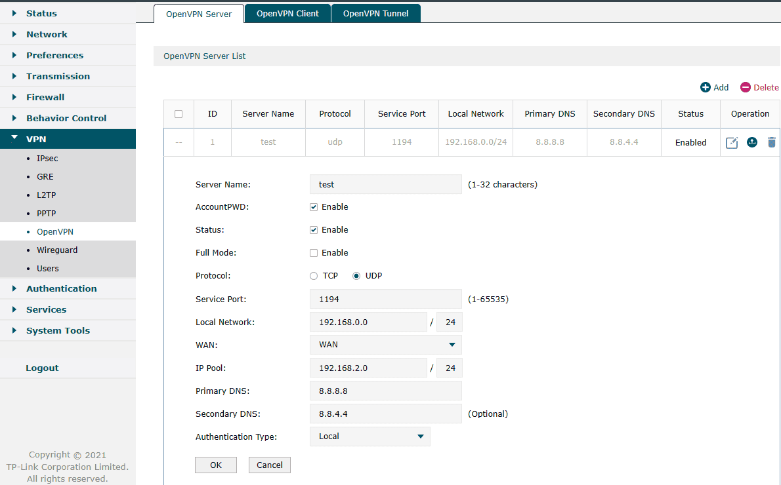The height and width of the screenshot is (485, 781).
Task: Expand the Firewall sidebar section
Action: (x=68, y=97)
